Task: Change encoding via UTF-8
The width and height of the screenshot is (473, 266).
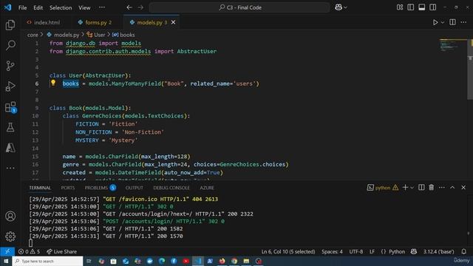Action: coord(356,251)
